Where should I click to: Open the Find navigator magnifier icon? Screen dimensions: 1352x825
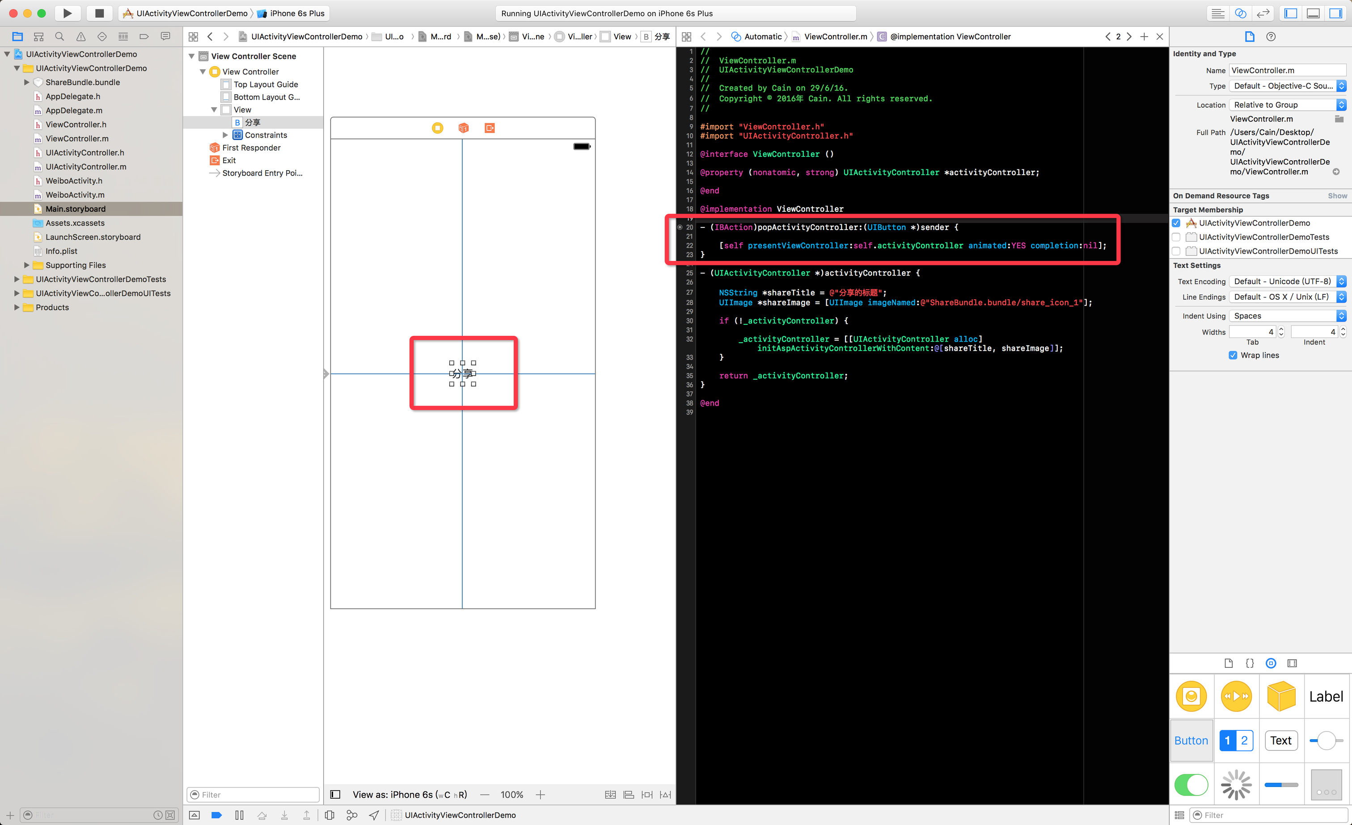pyautogui.click(x=59, y=37)
